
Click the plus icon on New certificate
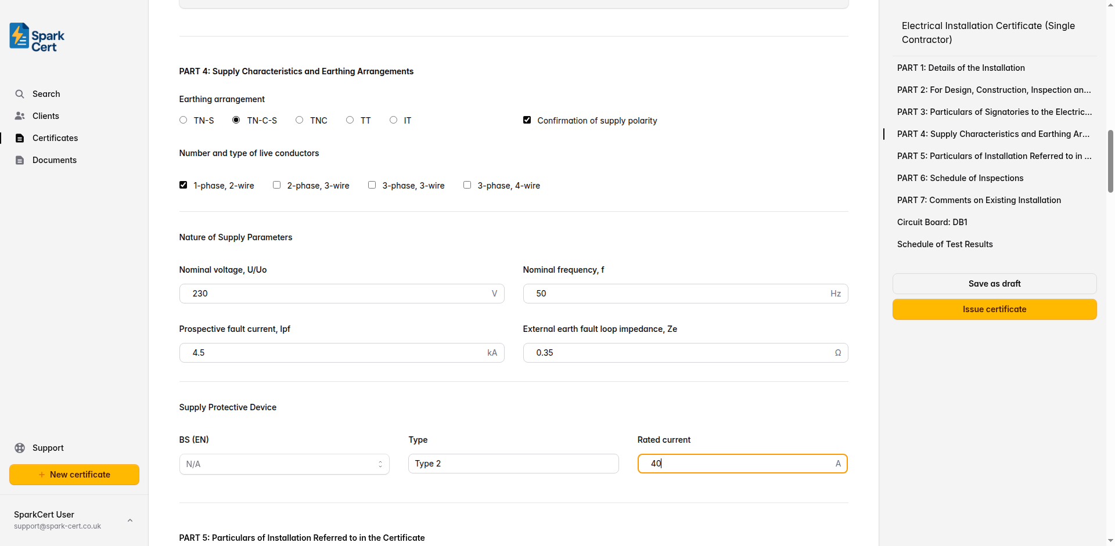click(42, 475)
